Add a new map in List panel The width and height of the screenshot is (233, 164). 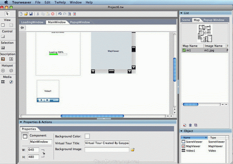pos(185,125)
